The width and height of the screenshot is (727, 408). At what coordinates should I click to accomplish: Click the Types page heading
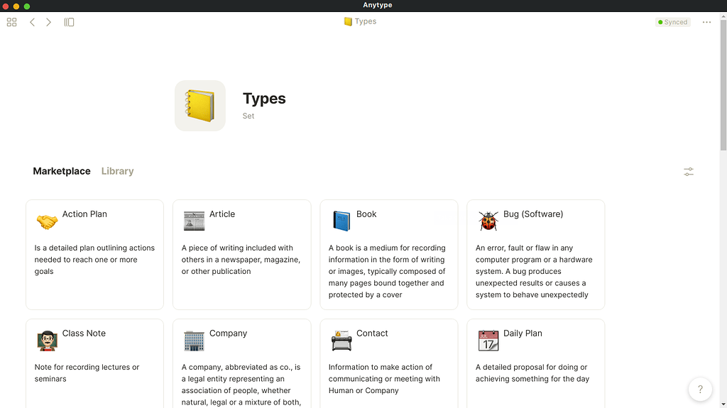pos(264,99)
